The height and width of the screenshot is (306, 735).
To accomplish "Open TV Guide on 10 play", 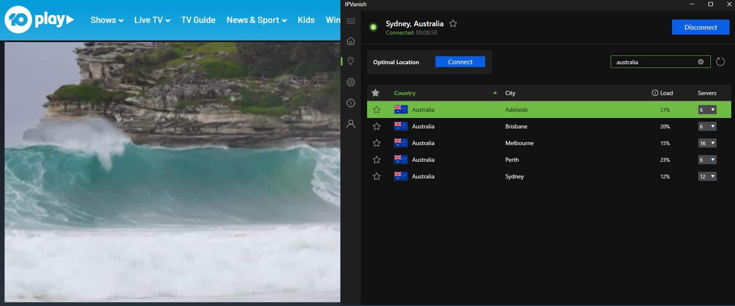I will coord(198,20).
